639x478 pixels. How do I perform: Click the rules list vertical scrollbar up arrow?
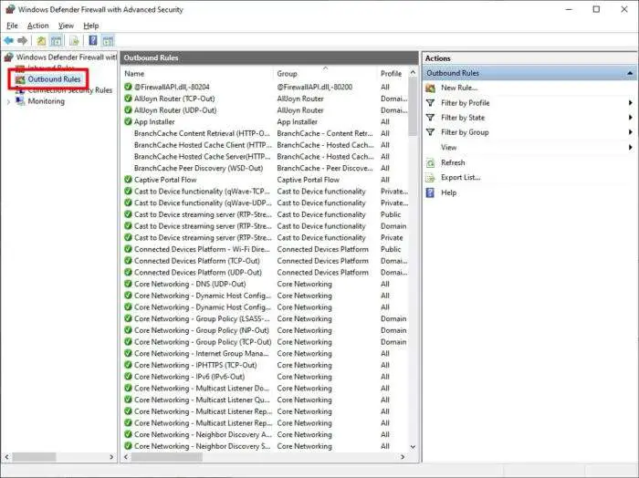click(x=413, y=72)
